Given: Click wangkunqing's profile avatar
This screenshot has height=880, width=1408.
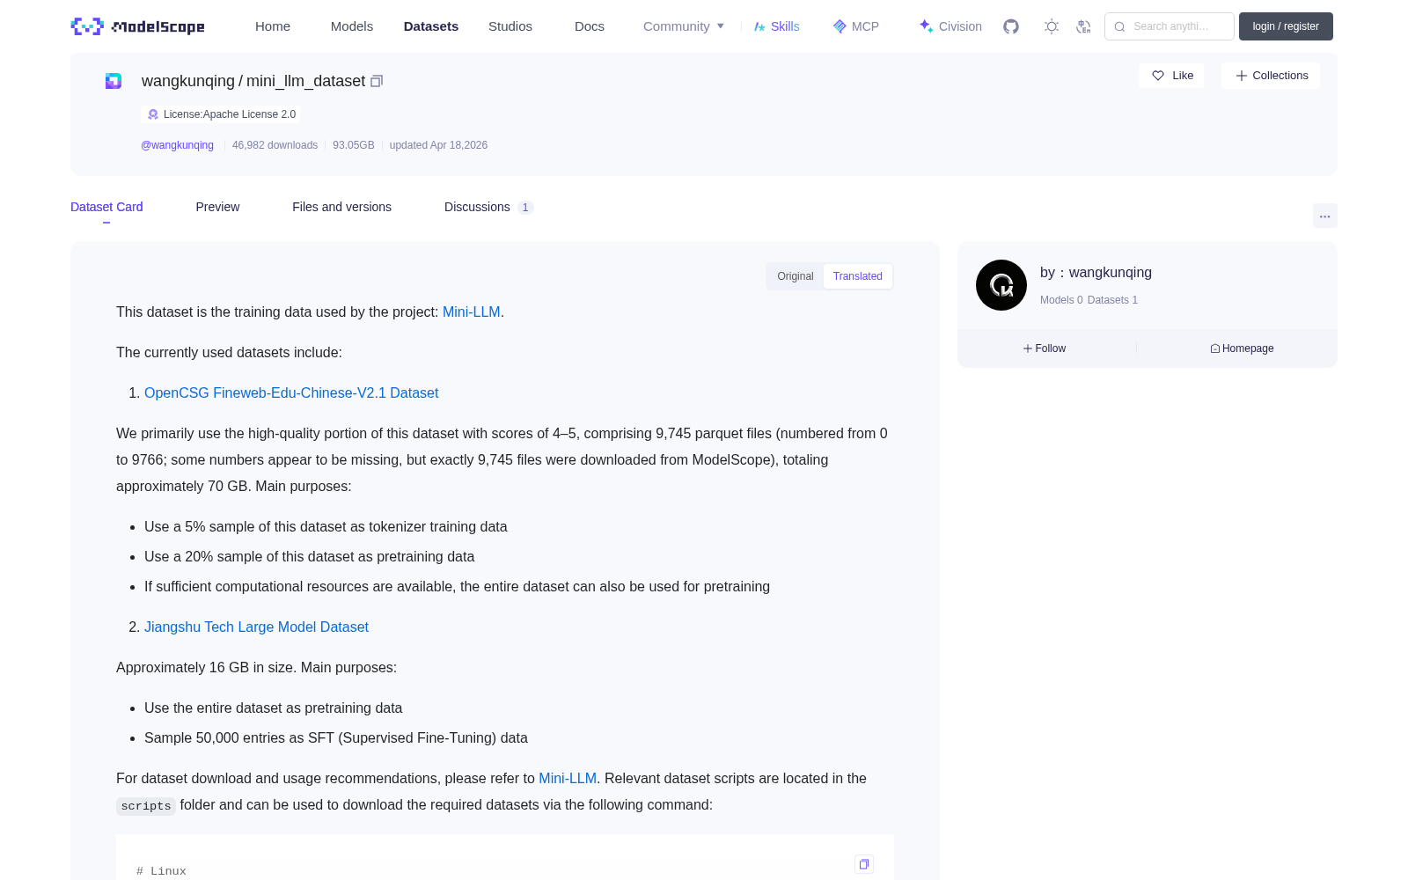Looking at the screenshot, I should point(1001,285).
